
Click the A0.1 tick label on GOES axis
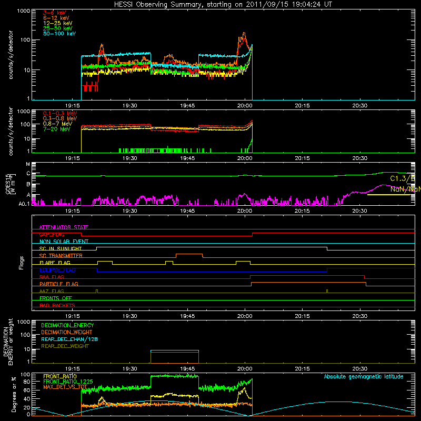tap(24, 204)
